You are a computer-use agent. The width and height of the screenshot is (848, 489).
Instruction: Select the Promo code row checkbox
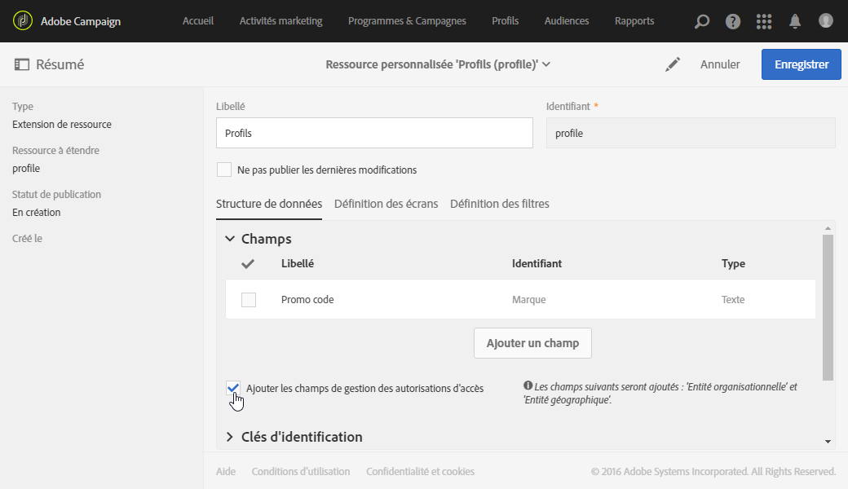(249, 300)
